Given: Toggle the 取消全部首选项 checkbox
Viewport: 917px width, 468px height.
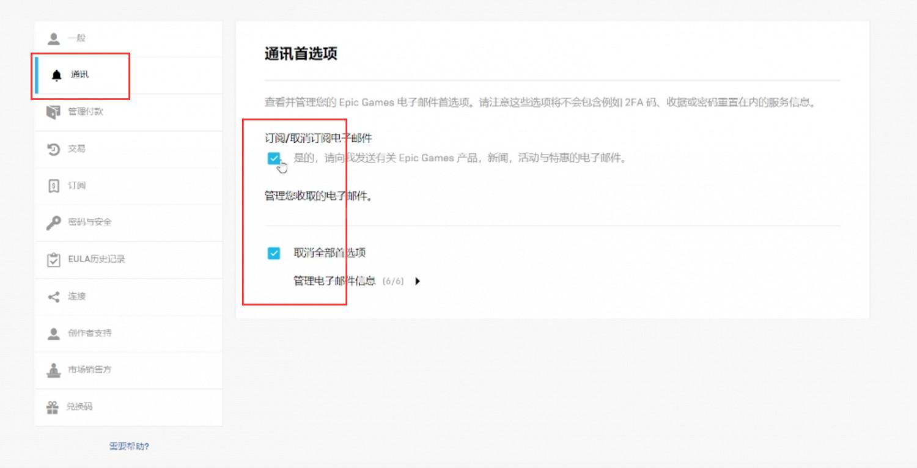Looking at the screenshot, I should point(273,253).
